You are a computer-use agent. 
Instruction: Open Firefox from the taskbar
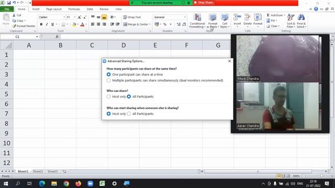click(x=78, y=183)
